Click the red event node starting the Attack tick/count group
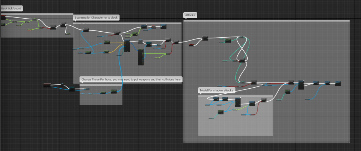This screenshot has height=151, width=361. tap(3, 17)
